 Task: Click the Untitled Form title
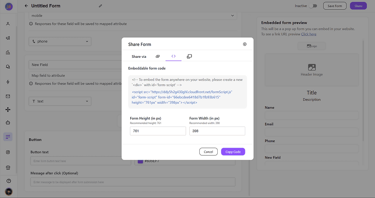coord(46,6)
